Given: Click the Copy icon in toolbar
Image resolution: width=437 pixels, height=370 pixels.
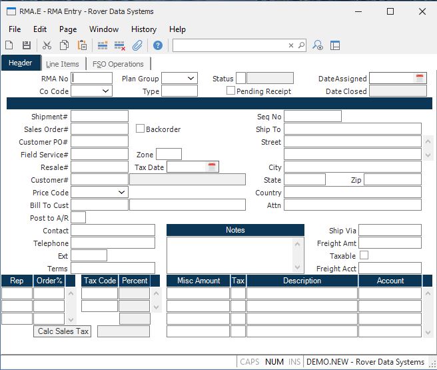Looking at the screenshot, I should (x=65, y=45).
